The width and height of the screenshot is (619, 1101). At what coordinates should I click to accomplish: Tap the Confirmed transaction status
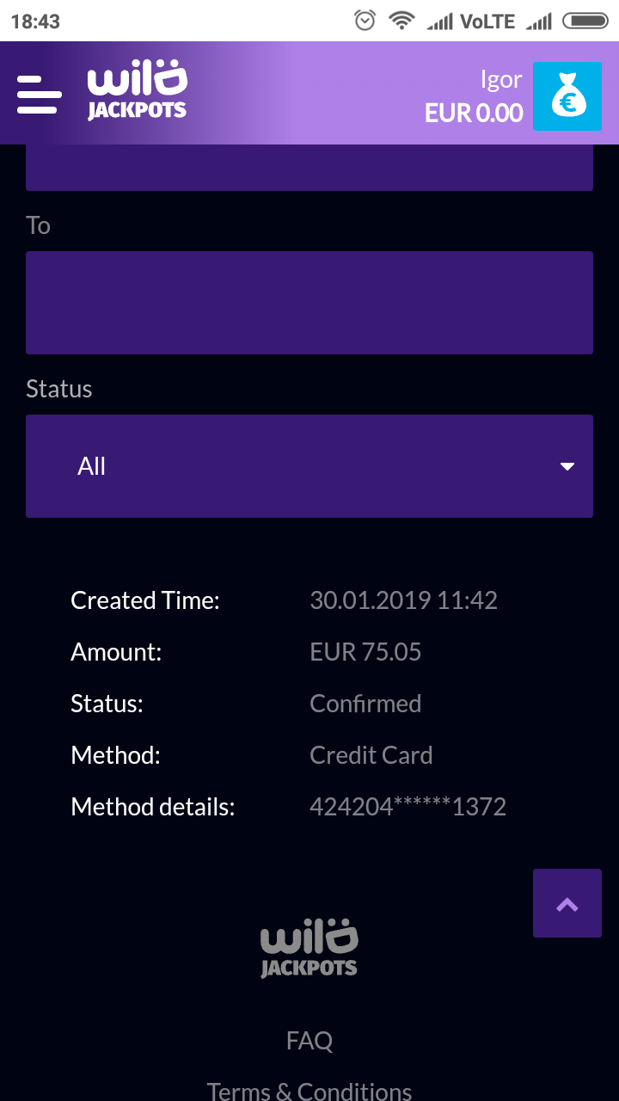pyautogui.click(x=365, y=704)
